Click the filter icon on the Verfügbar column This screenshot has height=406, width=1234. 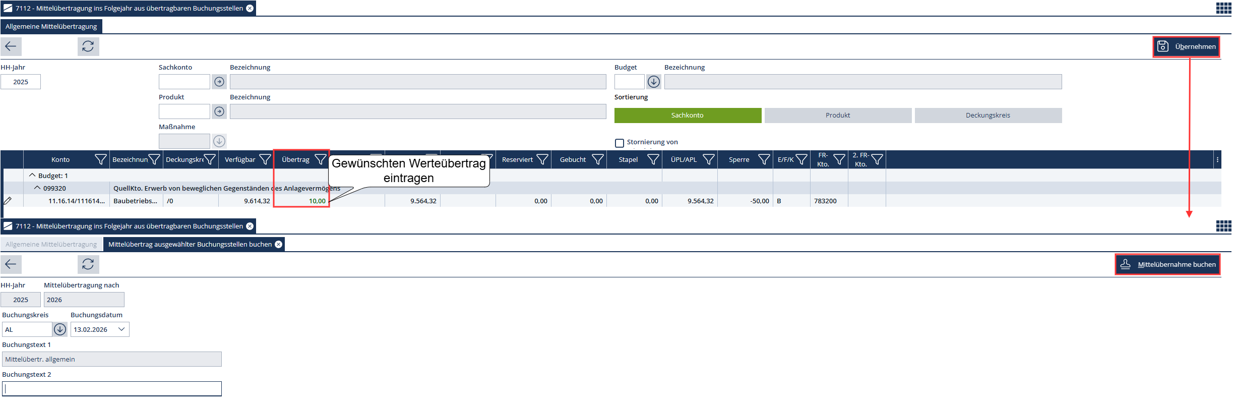(265, 160)
